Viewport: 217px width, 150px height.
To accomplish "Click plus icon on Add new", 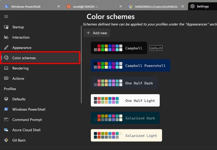I will click(88, 33).
